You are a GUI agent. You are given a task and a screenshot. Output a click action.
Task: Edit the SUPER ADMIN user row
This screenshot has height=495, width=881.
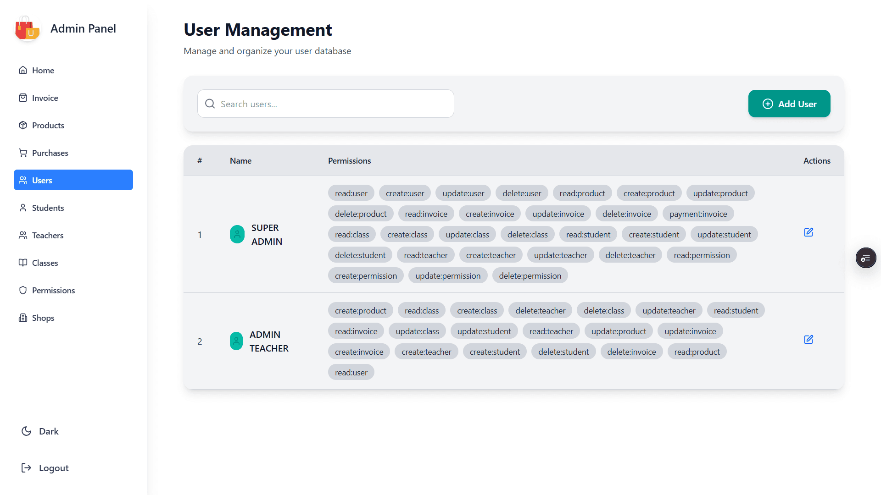809,232
